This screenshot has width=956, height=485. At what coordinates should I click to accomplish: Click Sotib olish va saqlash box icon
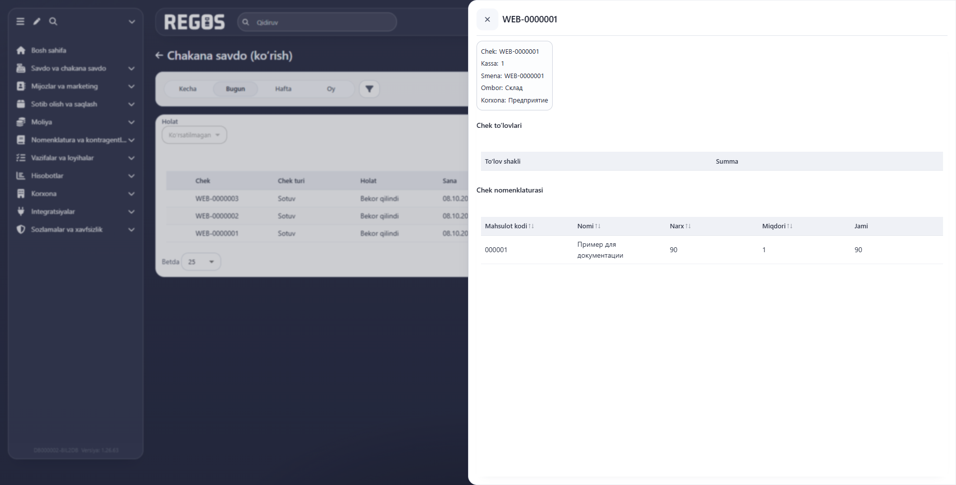21,104
